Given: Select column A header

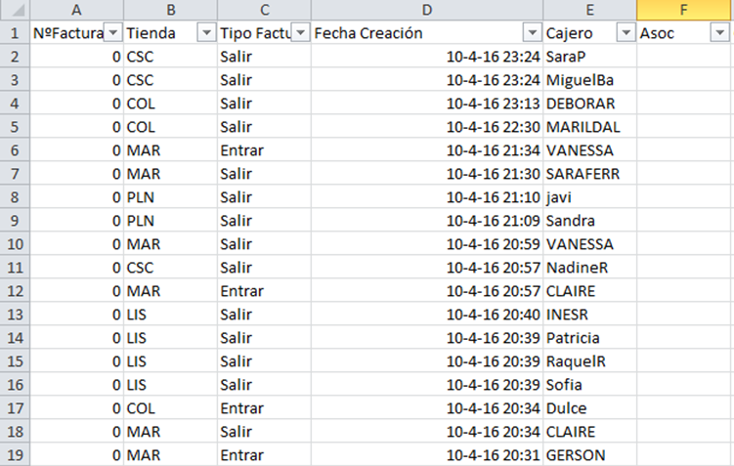Looking at the screenshot, I should point(75,10).
